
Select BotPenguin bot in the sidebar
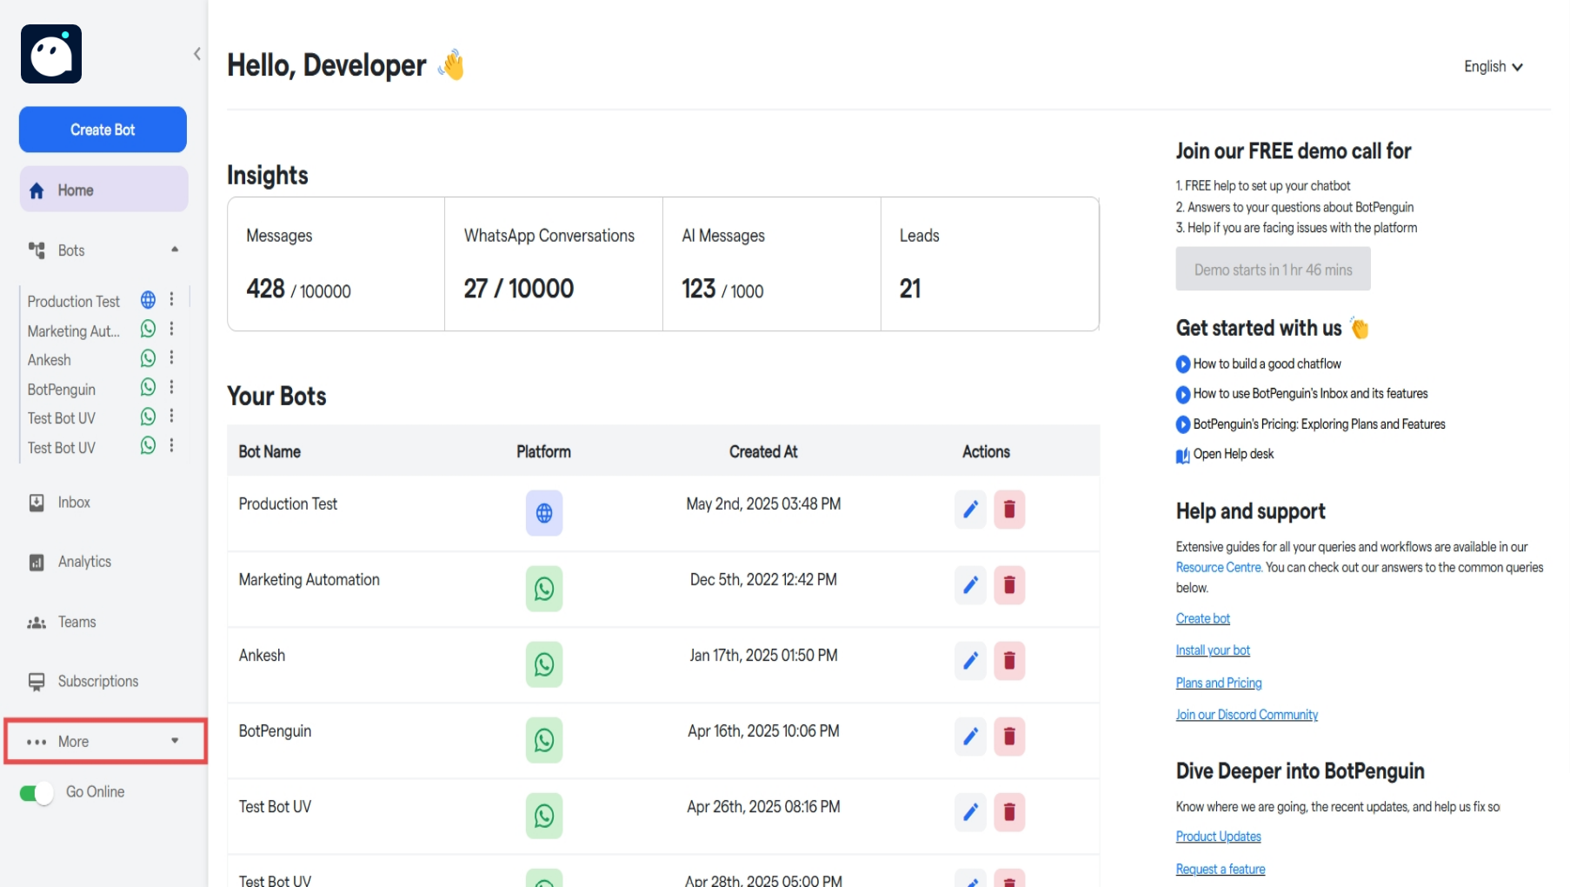coord(62,389)
